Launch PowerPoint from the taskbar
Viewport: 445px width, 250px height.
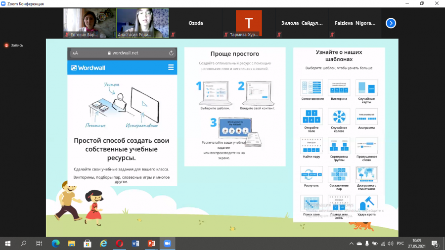152,244
